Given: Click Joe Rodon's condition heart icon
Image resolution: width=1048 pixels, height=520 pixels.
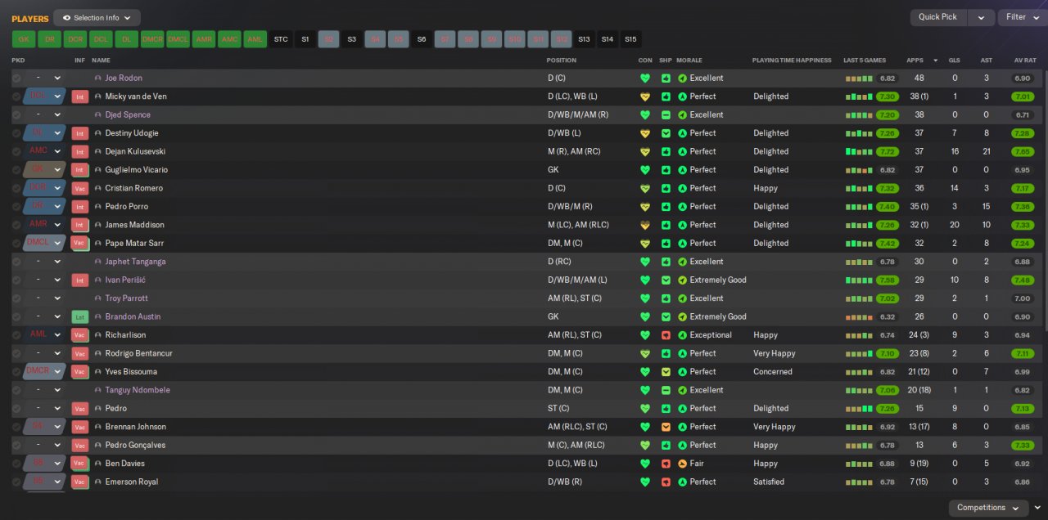Looking at the screenshot, I should (645, 78).
